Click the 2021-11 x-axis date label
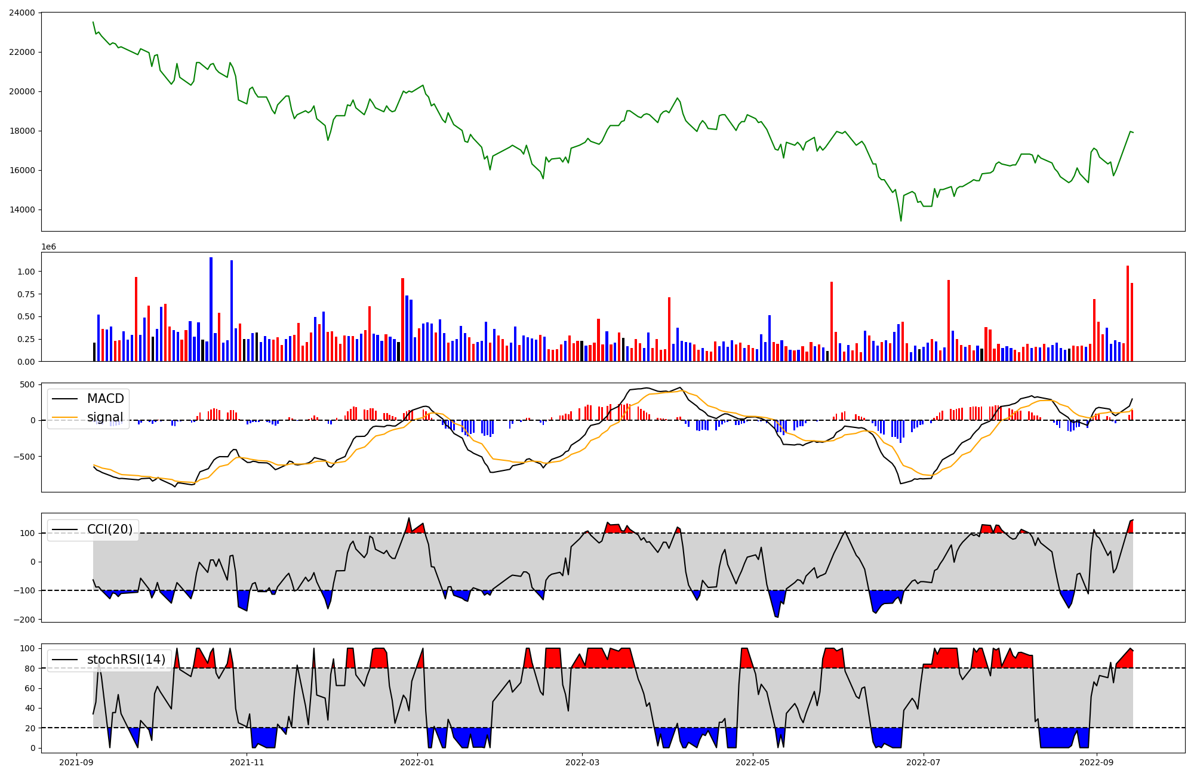This screenshot has height=776, width=1194. [247, 762]
